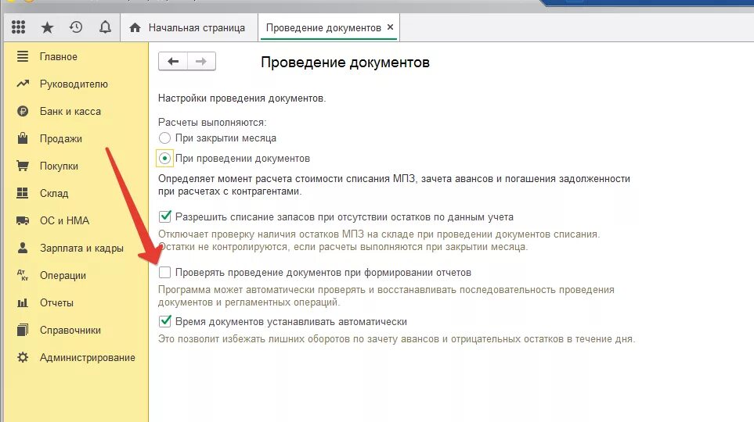
Task: Open the Продажи section
Action: tap(60, 139)
